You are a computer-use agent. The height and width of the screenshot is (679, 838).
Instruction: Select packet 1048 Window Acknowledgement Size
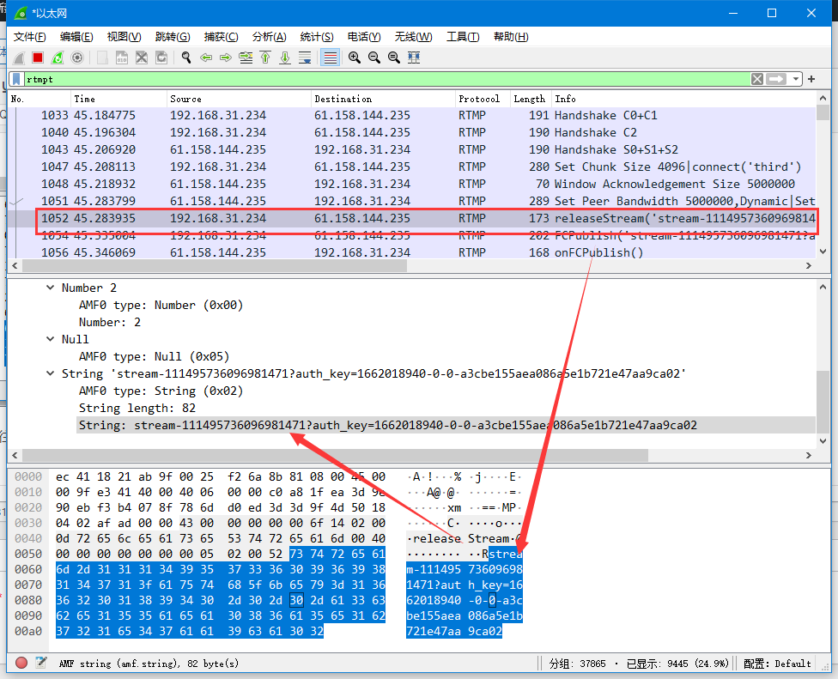tap(412, 184)
